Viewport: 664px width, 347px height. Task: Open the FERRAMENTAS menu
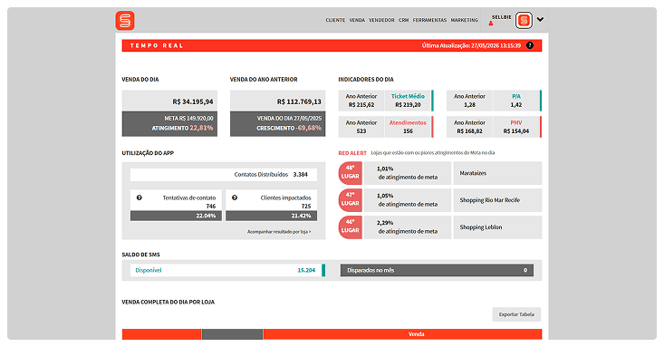pos(429,20)
